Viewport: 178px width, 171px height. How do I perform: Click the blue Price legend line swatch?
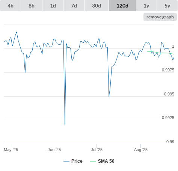[66, 161]
